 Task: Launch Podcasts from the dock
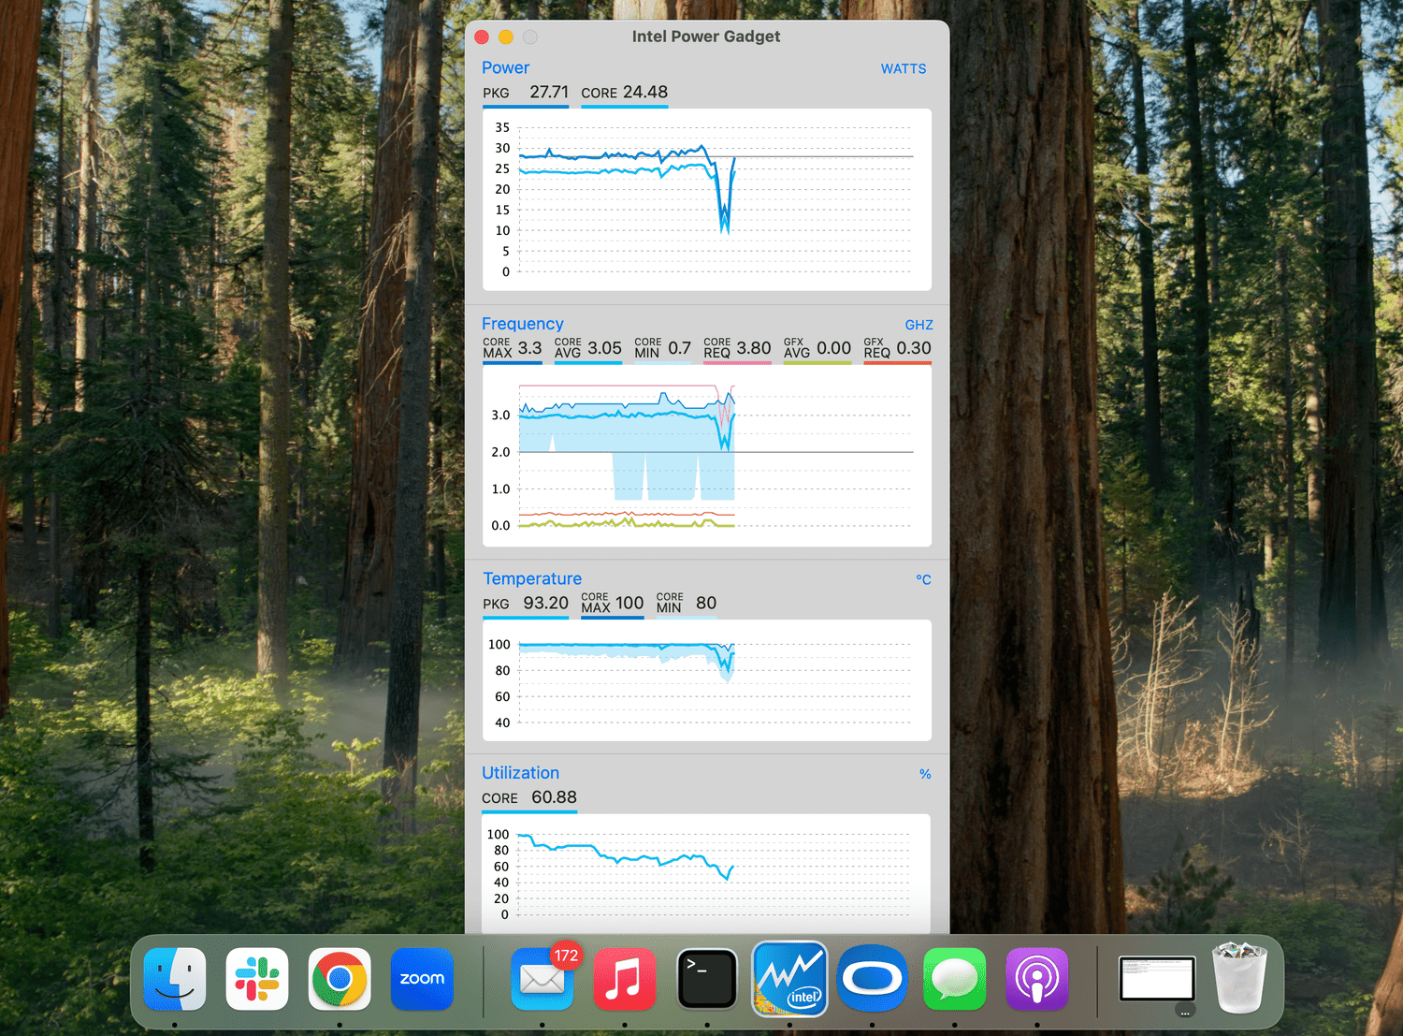click(1036, 979)
